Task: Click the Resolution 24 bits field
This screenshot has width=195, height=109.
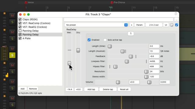Action: point(154,71)
